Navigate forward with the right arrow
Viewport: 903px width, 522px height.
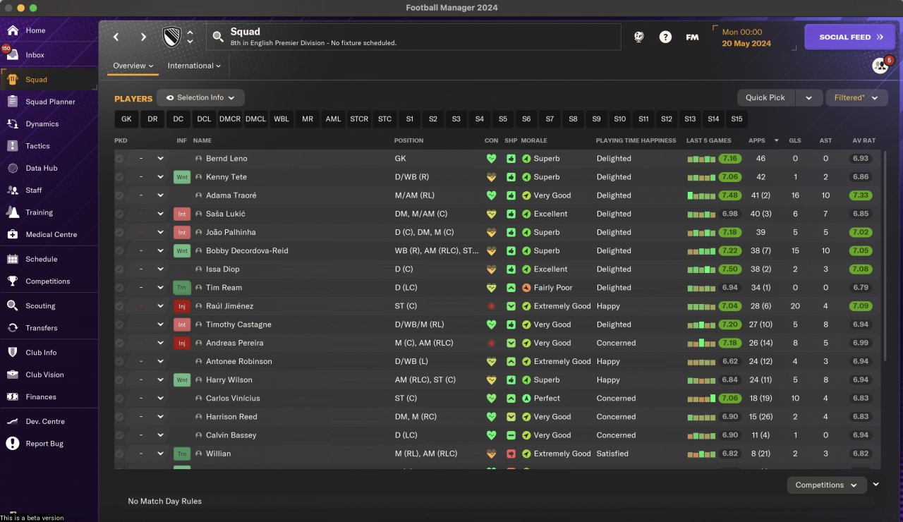[x=143, y=37]
